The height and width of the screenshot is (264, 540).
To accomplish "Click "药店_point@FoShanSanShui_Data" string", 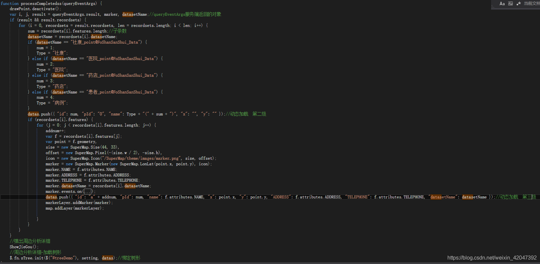I will (x=122, y=75).
